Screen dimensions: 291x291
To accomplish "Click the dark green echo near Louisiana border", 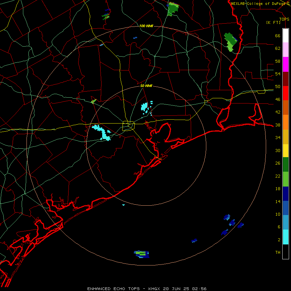I will [230, 42].
